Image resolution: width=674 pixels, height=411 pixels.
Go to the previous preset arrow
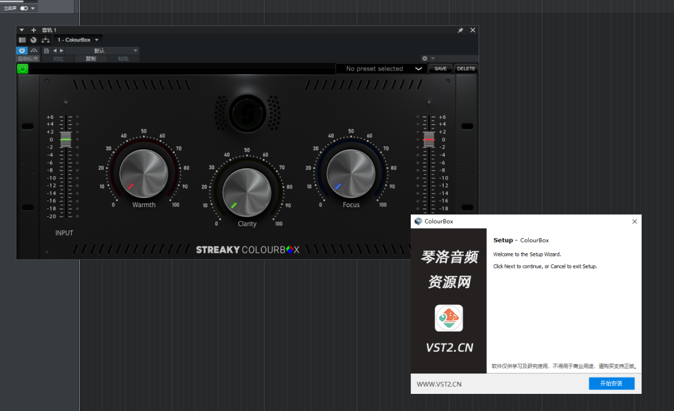pyautogui.click(x=55, y=51)
